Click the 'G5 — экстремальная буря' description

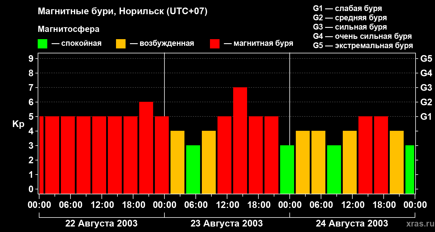coord(363,46)
